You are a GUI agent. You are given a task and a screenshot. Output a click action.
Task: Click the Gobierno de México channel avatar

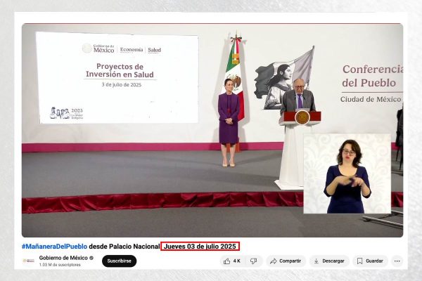click(x=29, y=261)
